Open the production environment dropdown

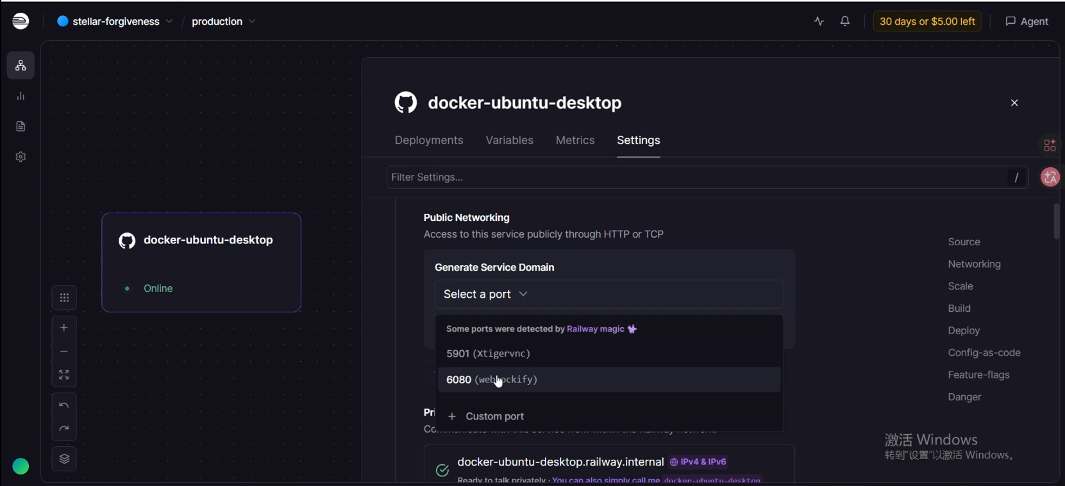pos(224,21)
